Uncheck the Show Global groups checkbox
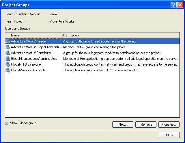 [x=7, y=123]
